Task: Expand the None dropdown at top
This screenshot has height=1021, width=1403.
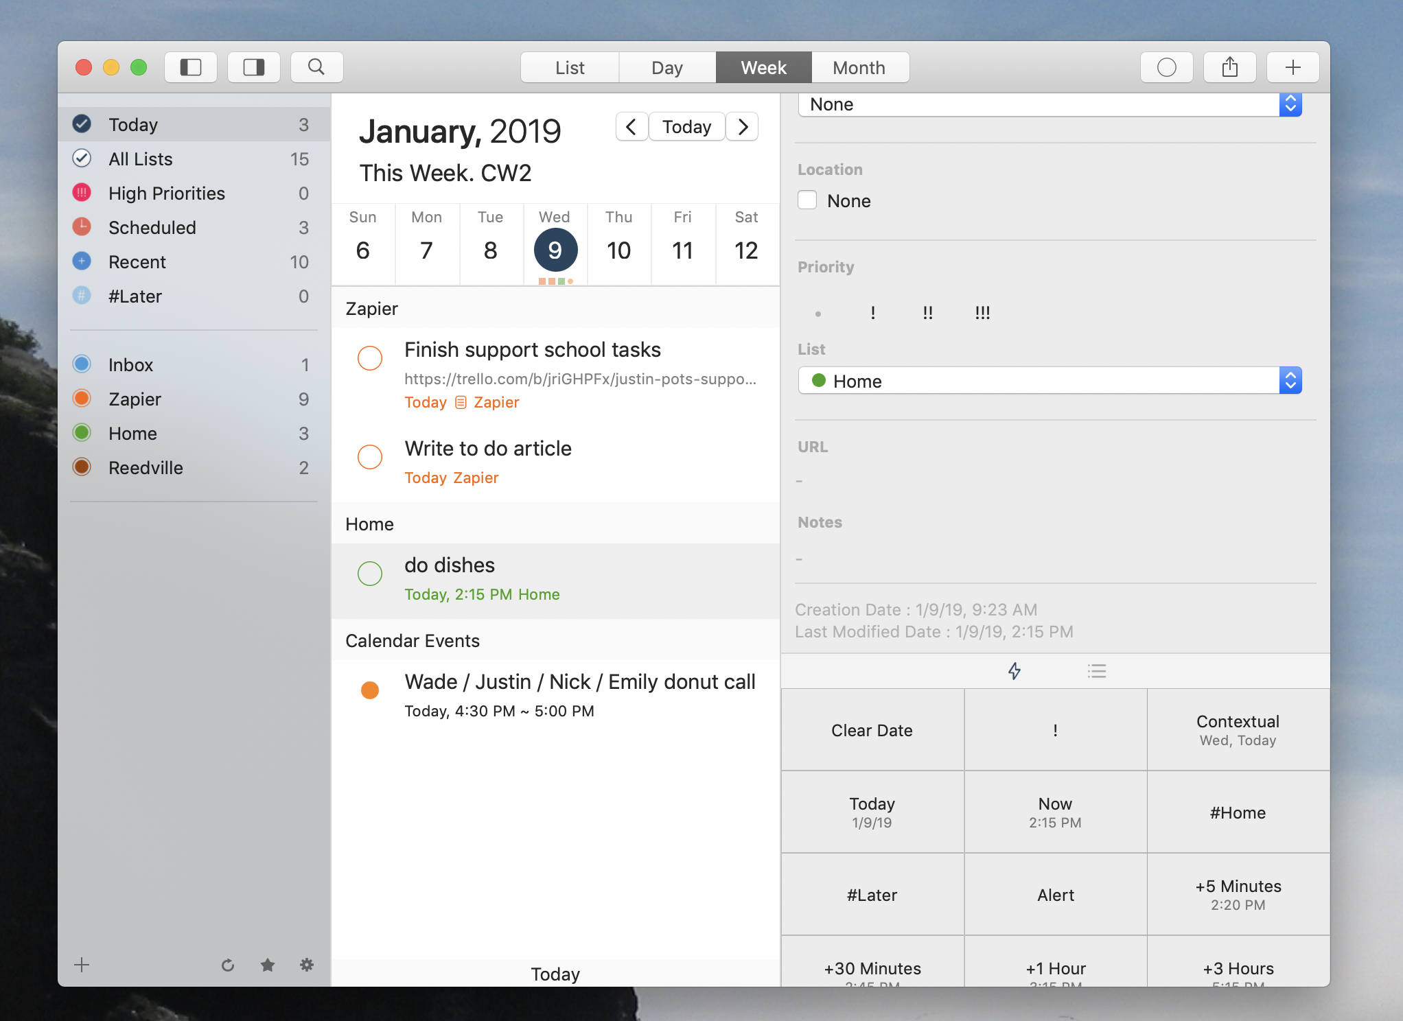Action: [x=1050, y=104]
